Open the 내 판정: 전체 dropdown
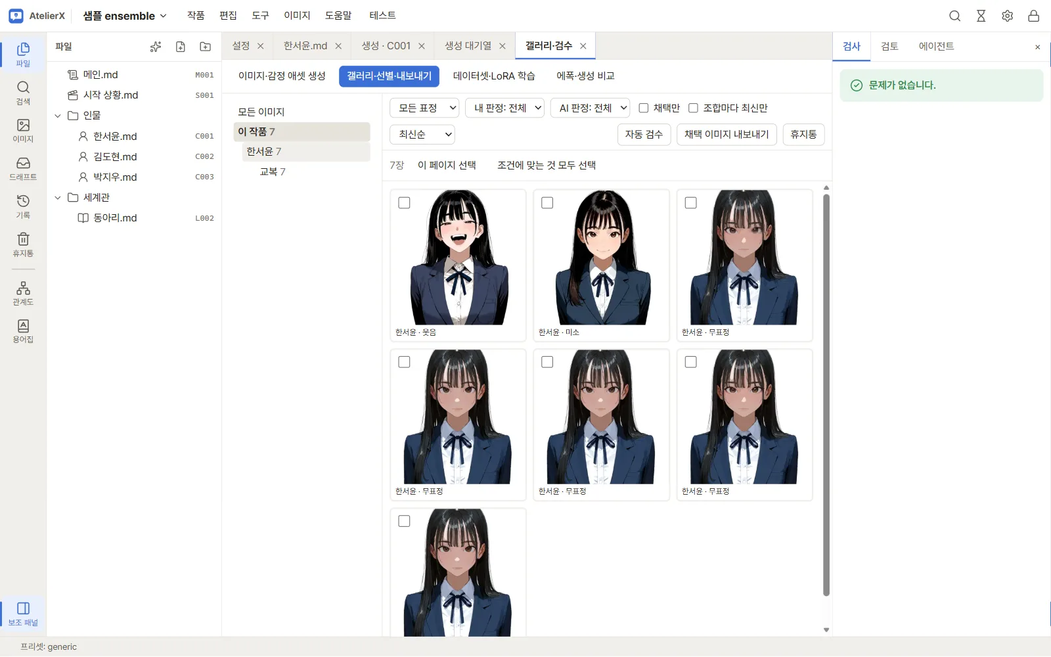 click(504, 108)
